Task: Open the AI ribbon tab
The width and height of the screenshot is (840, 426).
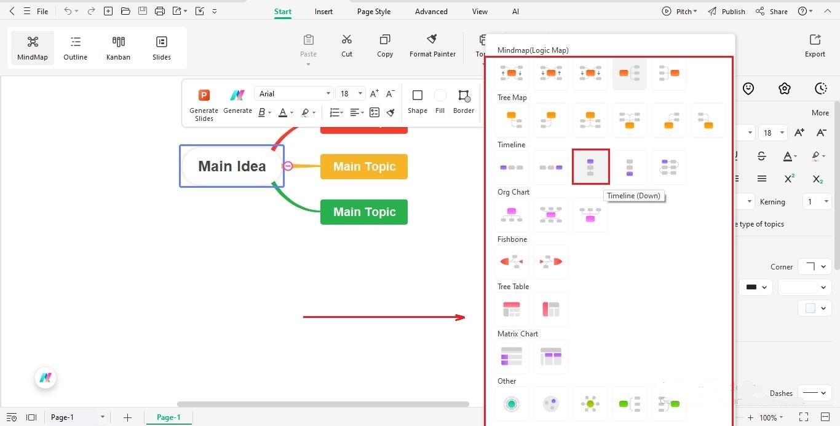Action: pyautogui.click(x=515, y=12)
